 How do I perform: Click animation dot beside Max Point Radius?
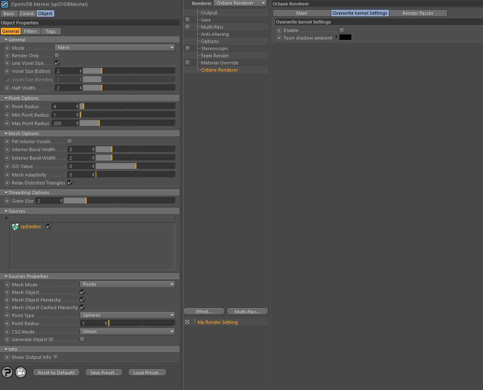pyautogui.click(x=7, y=123)
